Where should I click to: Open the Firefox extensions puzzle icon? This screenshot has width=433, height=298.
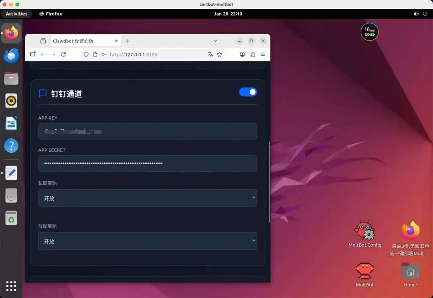[253, 54]
